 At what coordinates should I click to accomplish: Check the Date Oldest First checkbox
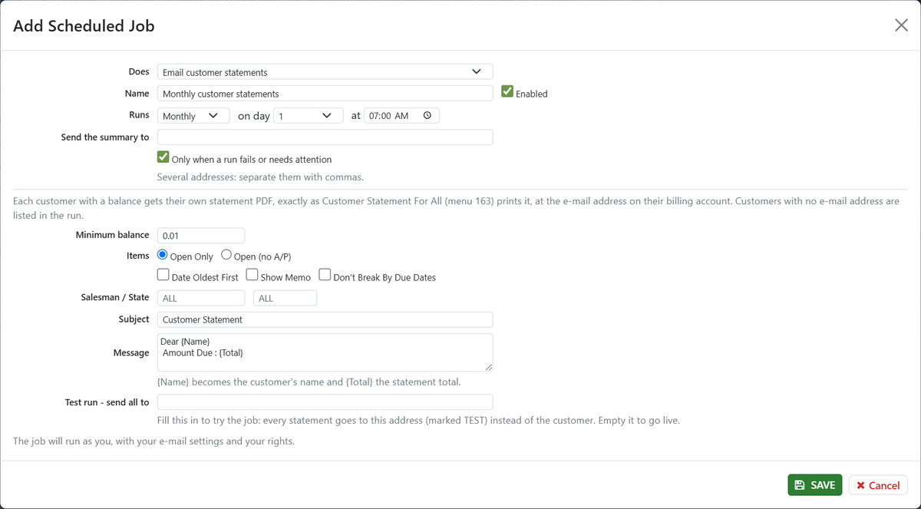[163, 275]
